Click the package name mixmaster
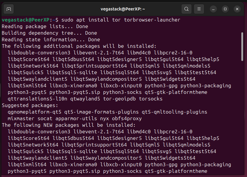Image resolution: width=247 pixels, height=177 pixels. tap(20, 118)
